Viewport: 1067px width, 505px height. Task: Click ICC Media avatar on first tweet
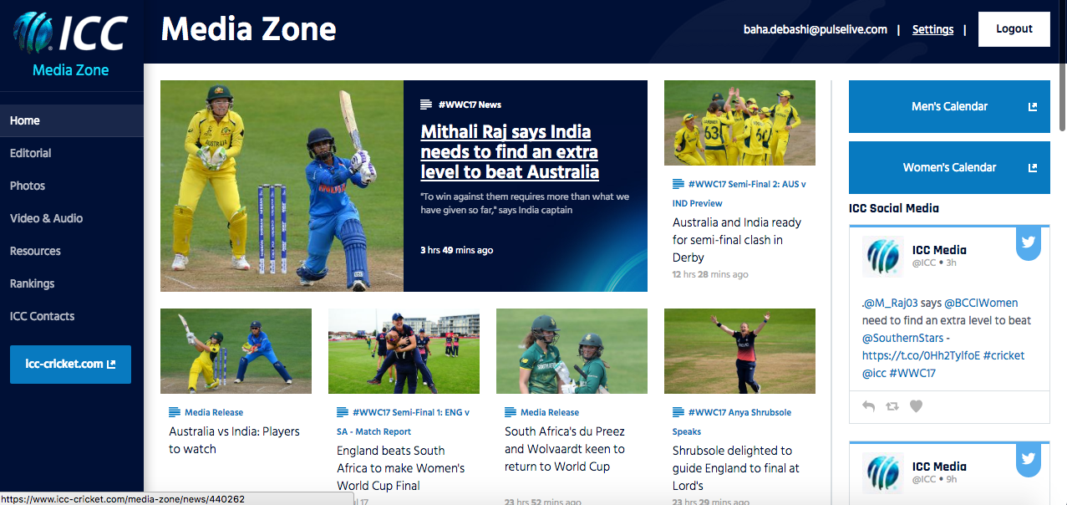point(883,257)
